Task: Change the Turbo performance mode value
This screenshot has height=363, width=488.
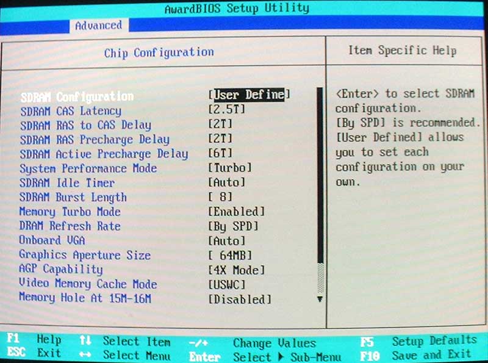Action: pyautogui.click(x=230, y=168)
